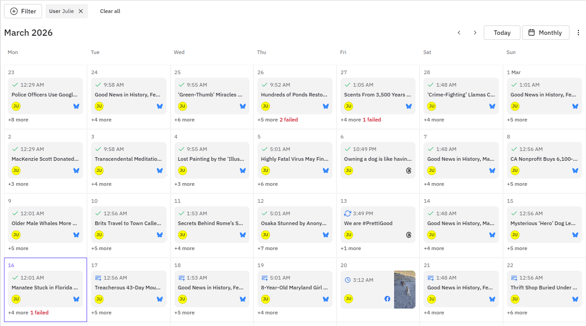Expand +6 more posts on March 5
This screenshot has width=586, height=326.
(x=267, y=184)
